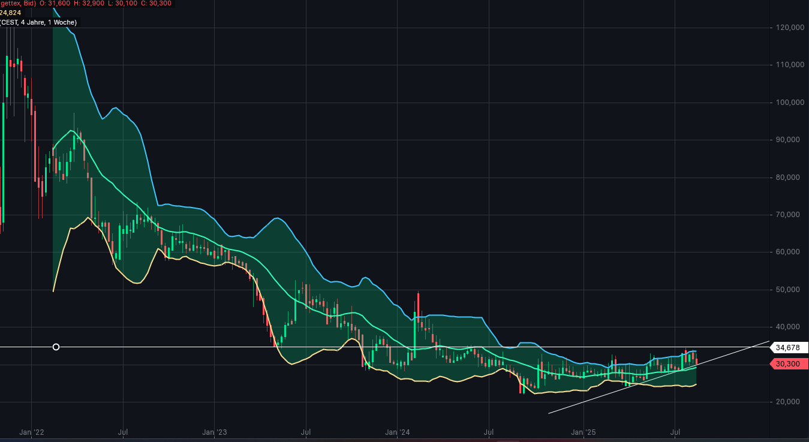Screen dimensions: 809x442
Task: Click the CEST, 4 Jahre, 1 Woche label
Action: [38, 22]
